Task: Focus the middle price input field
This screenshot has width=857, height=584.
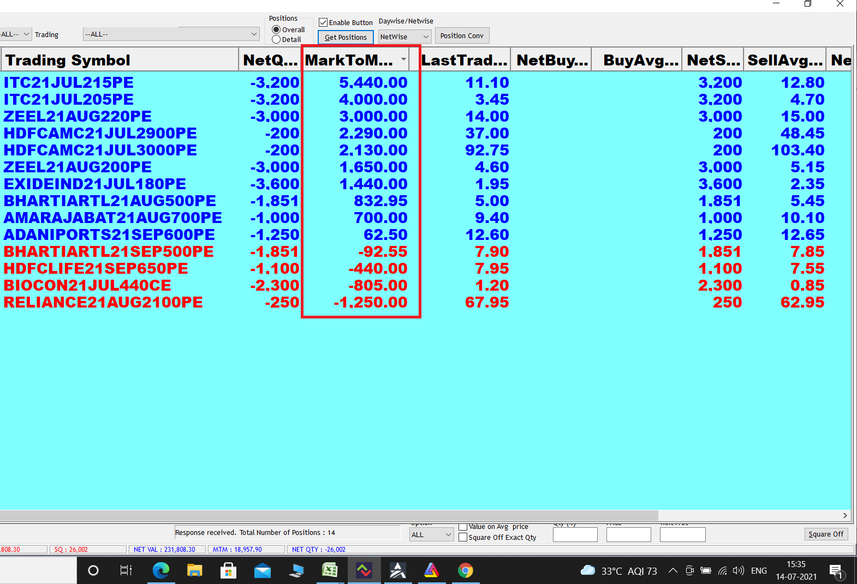Action: (x=629, y=534)
